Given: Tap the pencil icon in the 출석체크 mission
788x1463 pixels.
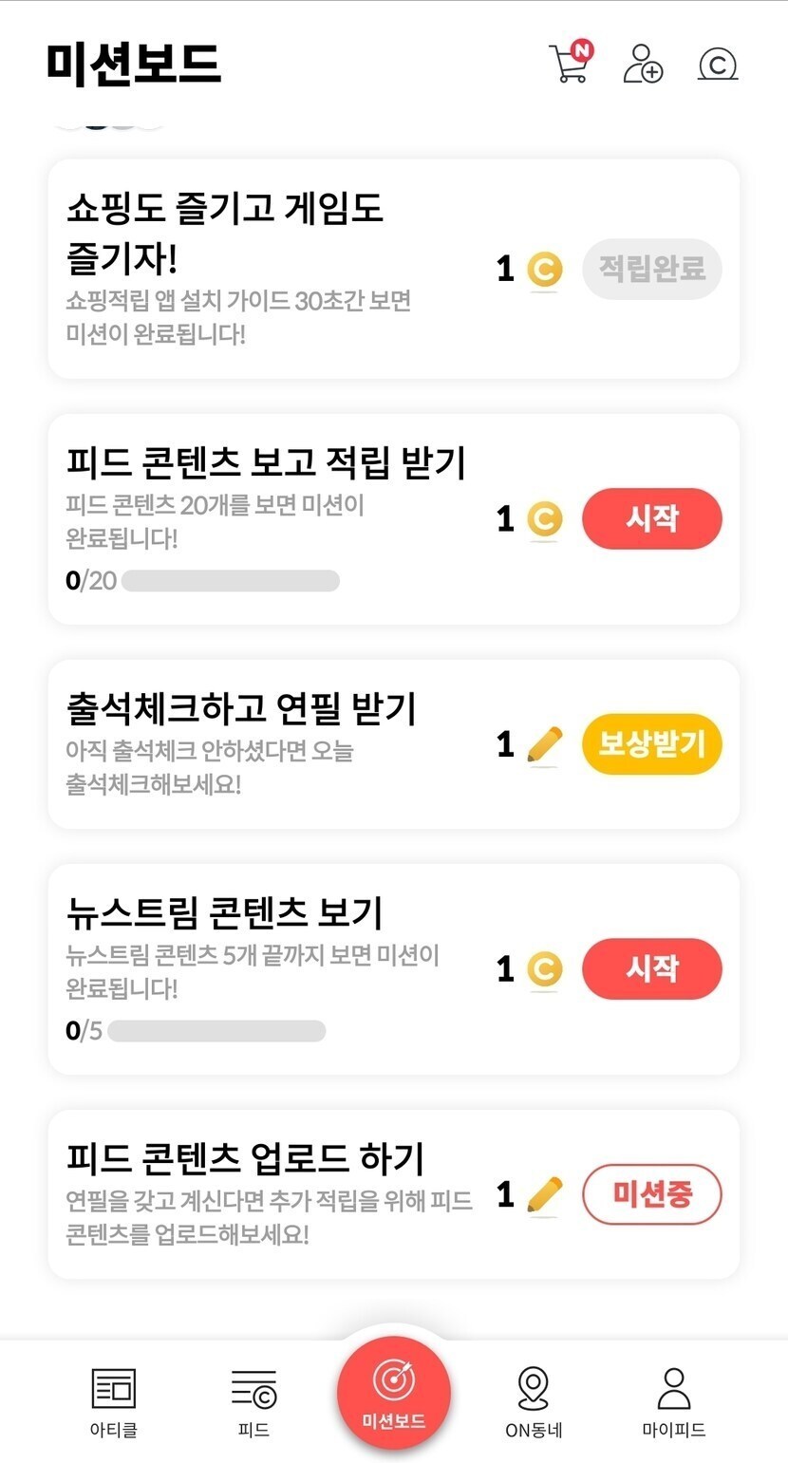Looking at the screenshot, I should [x=544, y=744].
